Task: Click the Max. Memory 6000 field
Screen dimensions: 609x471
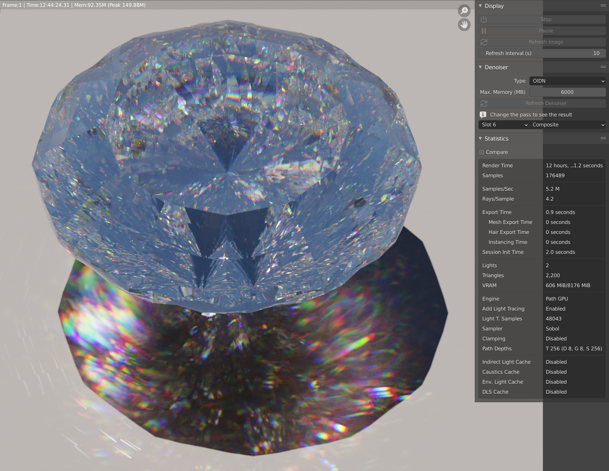Action: tap(567, 92)
